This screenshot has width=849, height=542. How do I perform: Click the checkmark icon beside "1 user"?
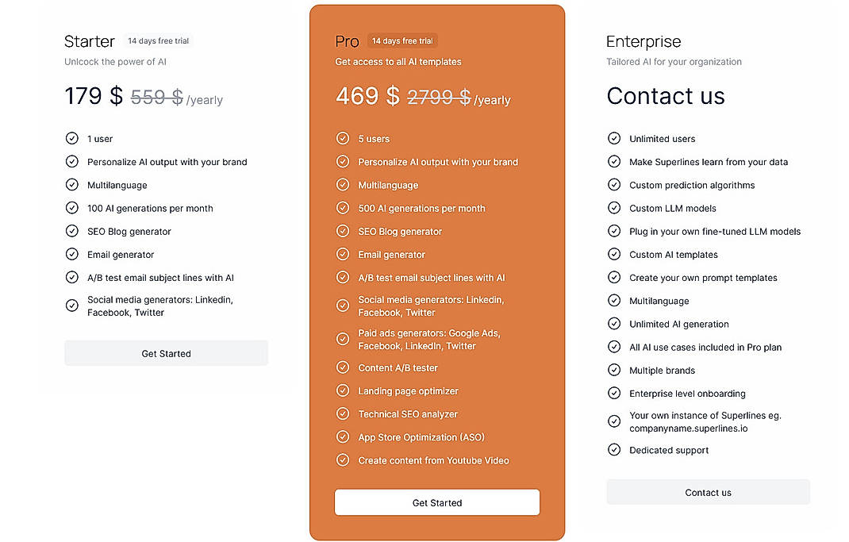(x=71, y=138)
